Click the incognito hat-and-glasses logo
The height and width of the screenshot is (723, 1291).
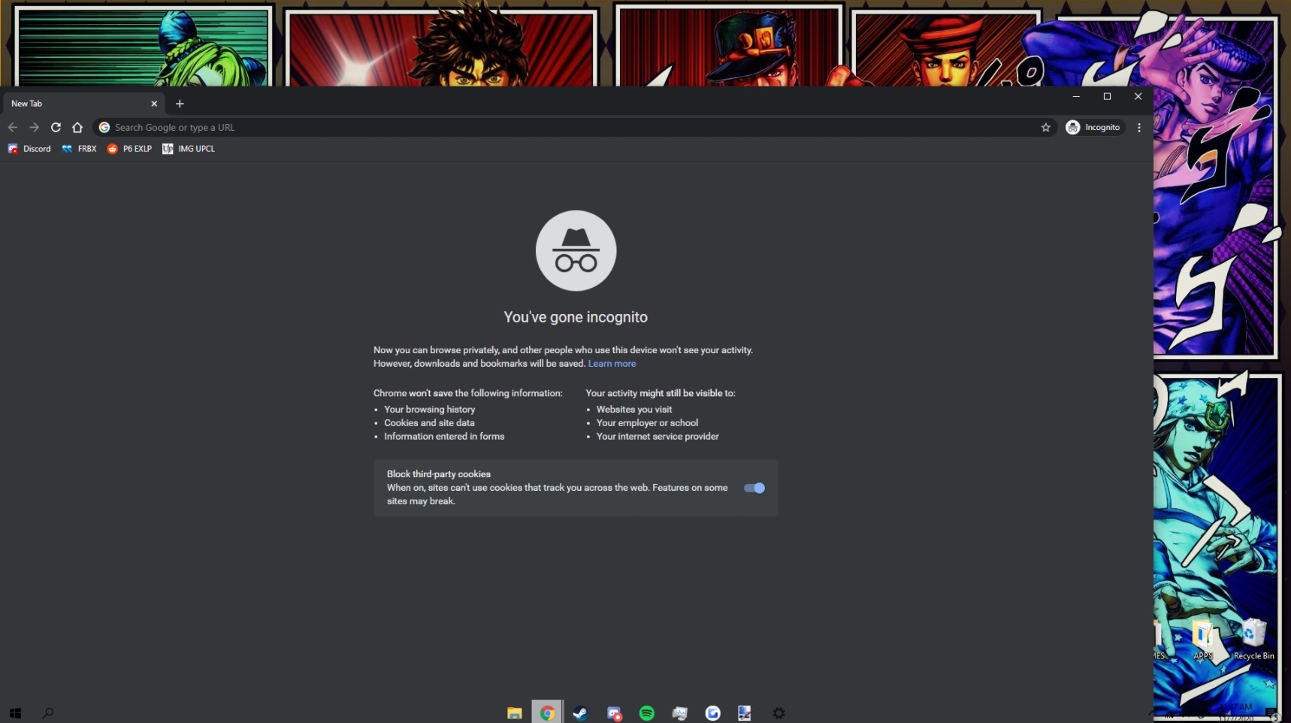[x=576, y=251]
